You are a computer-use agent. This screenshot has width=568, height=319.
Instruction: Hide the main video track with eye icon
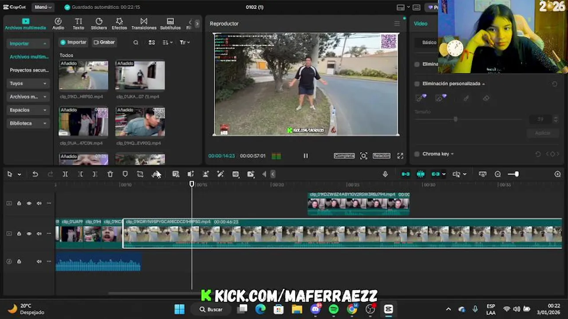pyautogui.click(x=29, y=233)
